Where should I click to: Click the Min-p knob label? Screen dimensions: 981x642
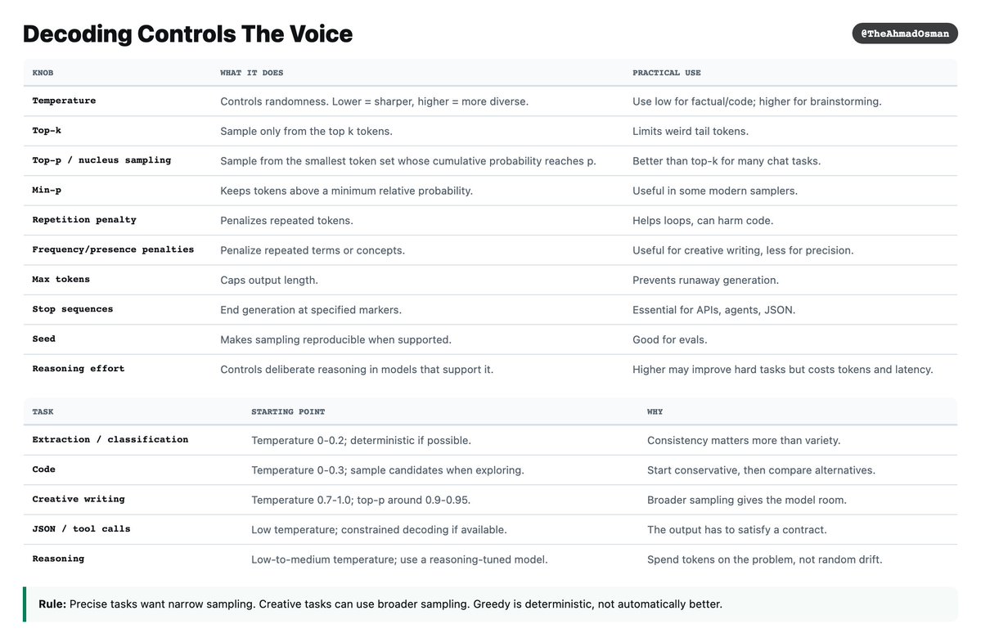pyautogui.click(x=47, y=190)
